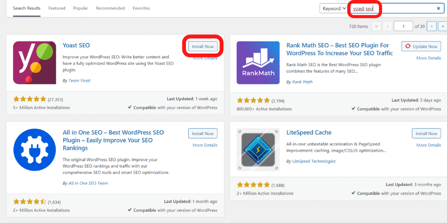This screenshot has height=223, width=447.
Task: Click the Yoast SEO plugin icon
Action: [34, 62]
